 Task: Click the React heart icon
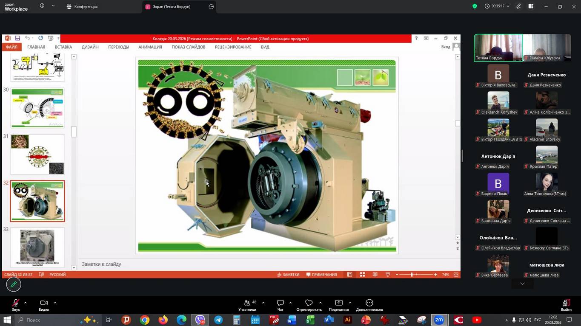pos(309,303)
